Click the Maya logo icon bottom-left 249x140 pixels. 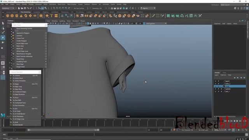click(x=3, y=115)
